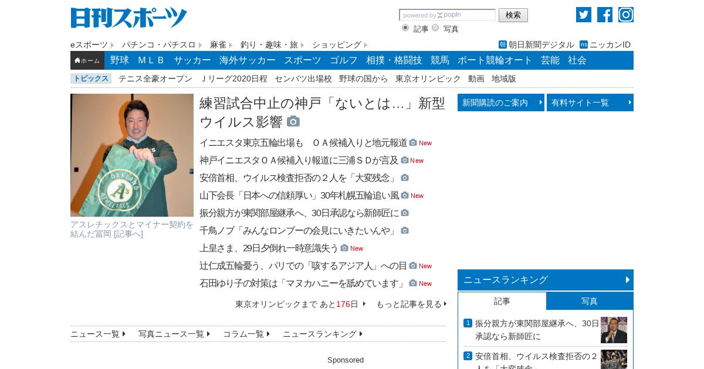Open 有料サイト一覧 arrow button
Screen dimensions: 704x369
(590, 102)
